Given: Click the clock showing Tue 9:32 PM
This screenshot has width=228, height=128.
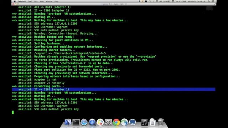Looking at the screenshot, I should (181, 1).
